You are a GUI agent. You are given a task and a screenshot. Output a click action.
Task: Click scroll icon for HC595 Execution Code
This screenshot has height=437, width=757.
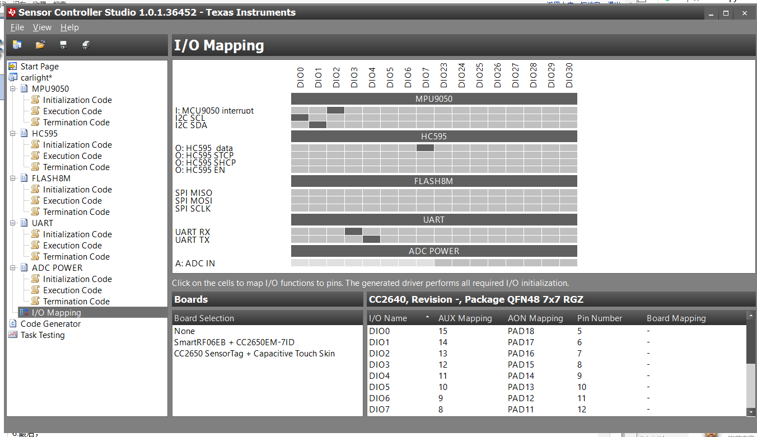pyautogui.click(x=35, y=156)
